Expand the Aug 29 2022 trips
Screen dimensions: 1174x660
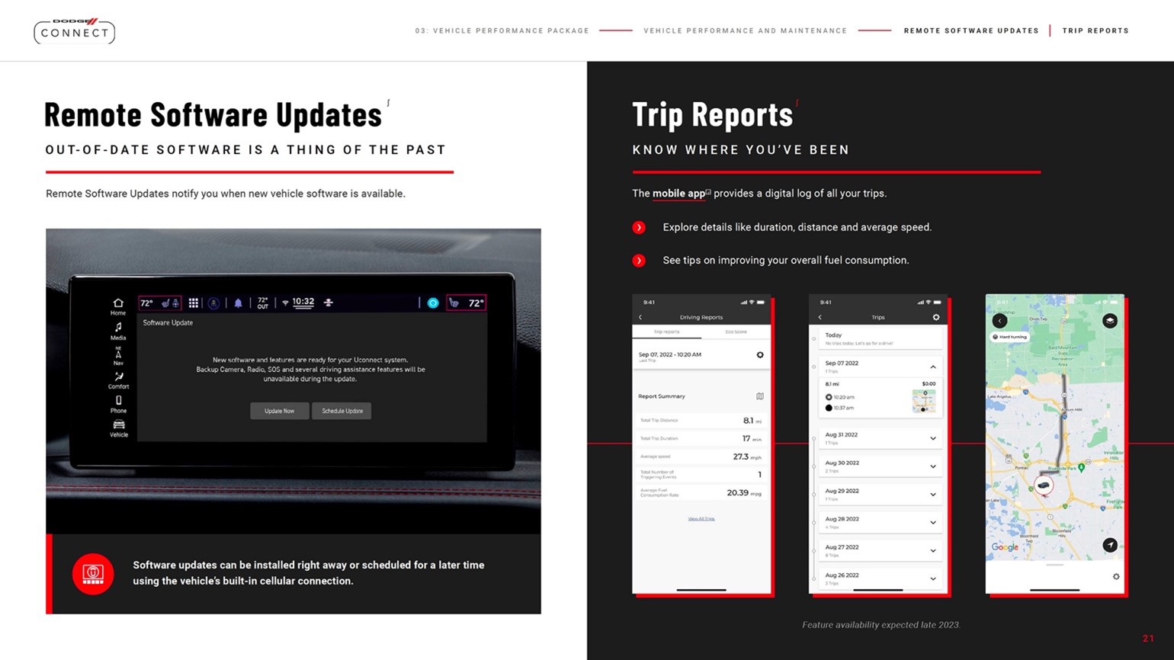[932, 495]
